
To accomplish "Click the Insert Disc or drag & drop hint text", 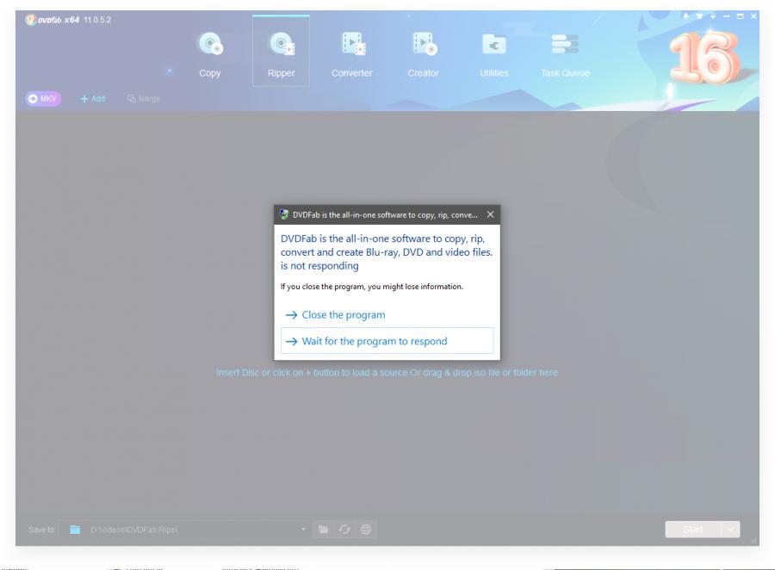I will point(387,373).
